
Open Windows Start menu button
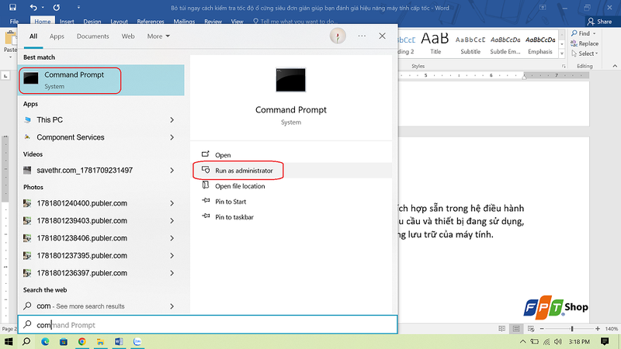click(9, 341)
